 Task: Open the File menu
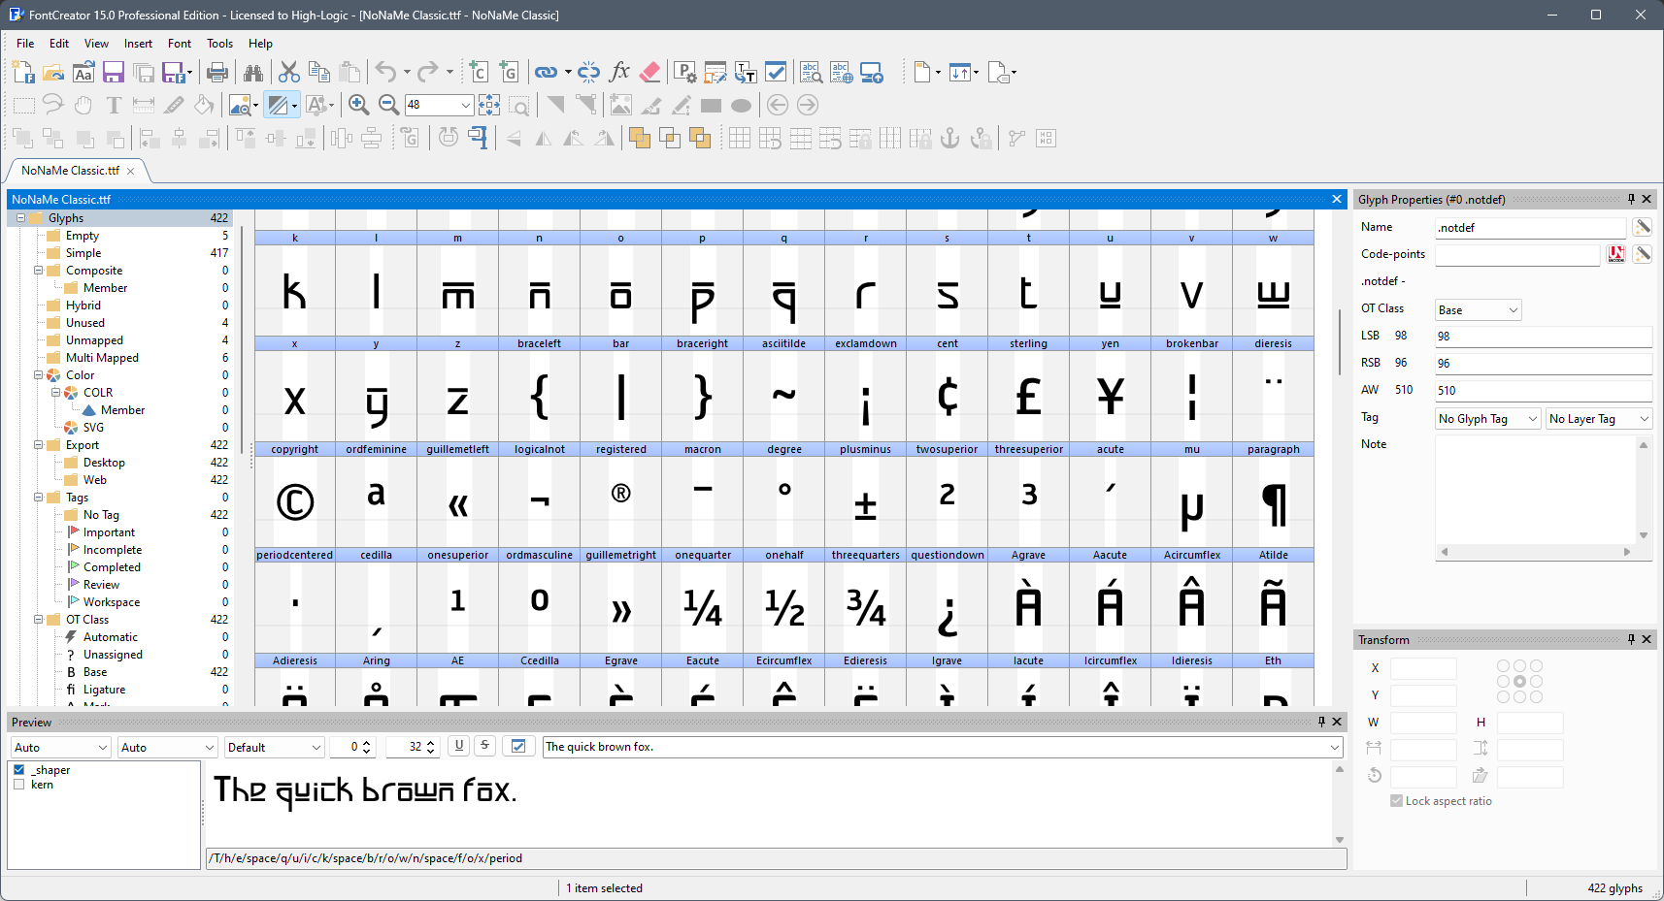coord(25,44)
